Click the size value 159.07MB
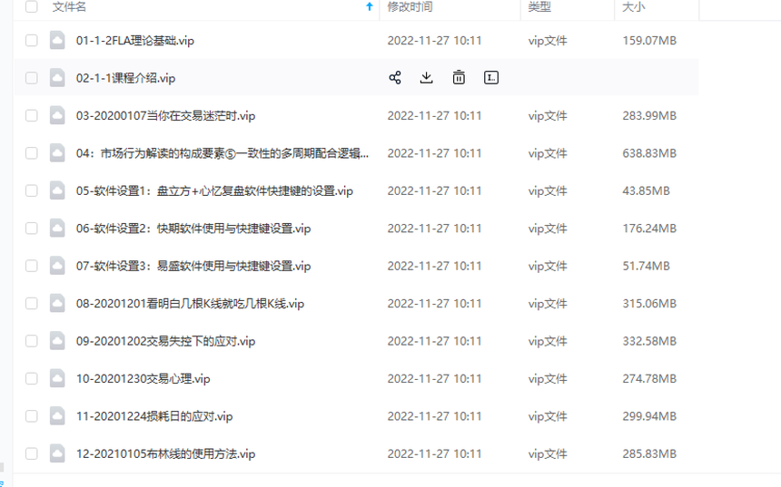The height and width of the screenshot is (487, 781). click(649, 41)
